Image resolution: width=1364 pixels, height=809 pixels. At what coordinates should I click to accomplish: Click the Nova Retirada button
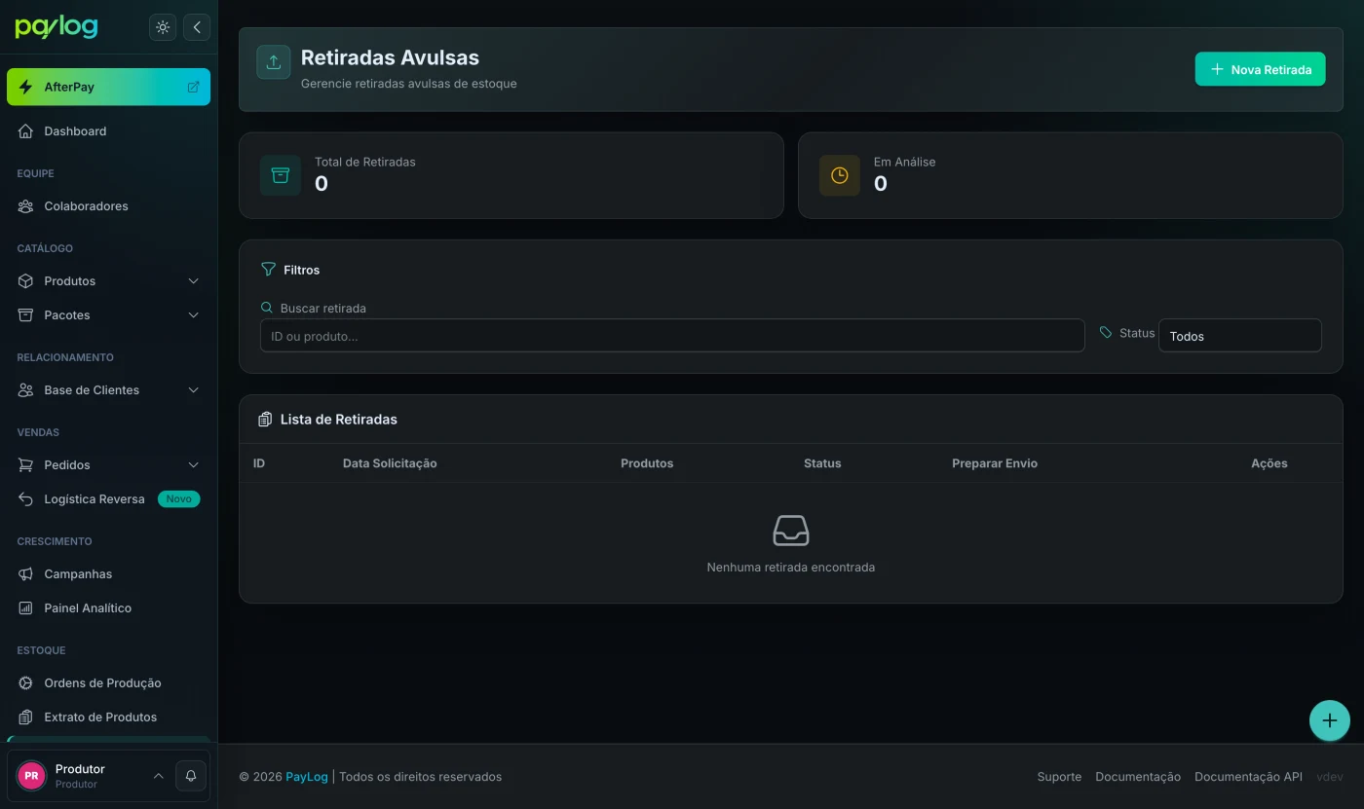(x=1260, y=69)
